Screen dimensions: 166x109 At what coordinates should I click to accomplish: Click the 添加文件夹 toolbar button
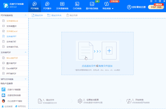[54, 15]
